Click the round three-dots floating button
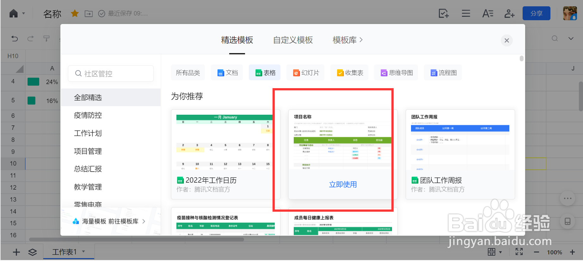 pyautogui.click(x=568, y=198)
